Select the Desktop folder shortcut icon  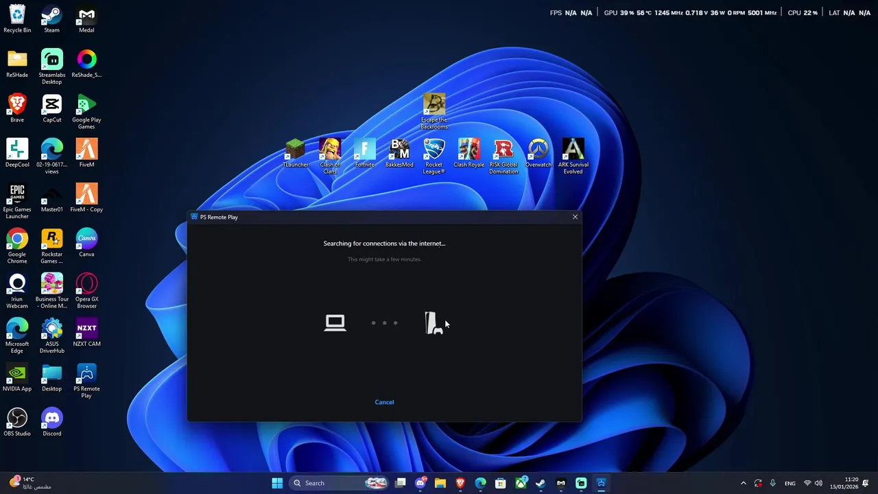51,377
